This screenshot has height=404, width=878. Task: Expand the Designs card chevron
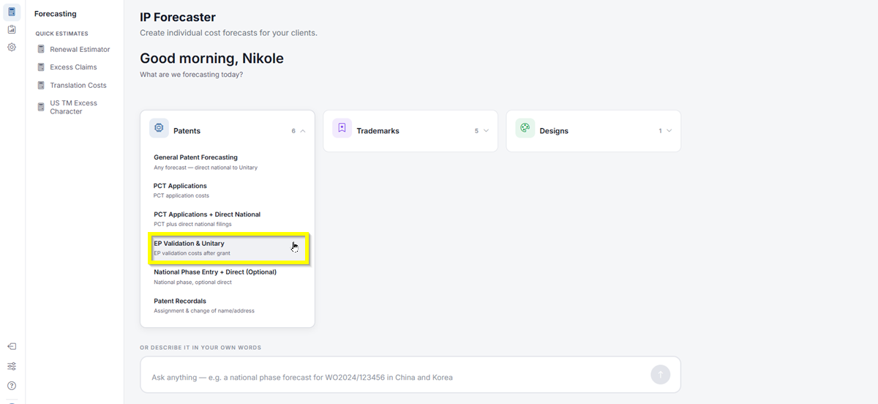click(669, 131)
